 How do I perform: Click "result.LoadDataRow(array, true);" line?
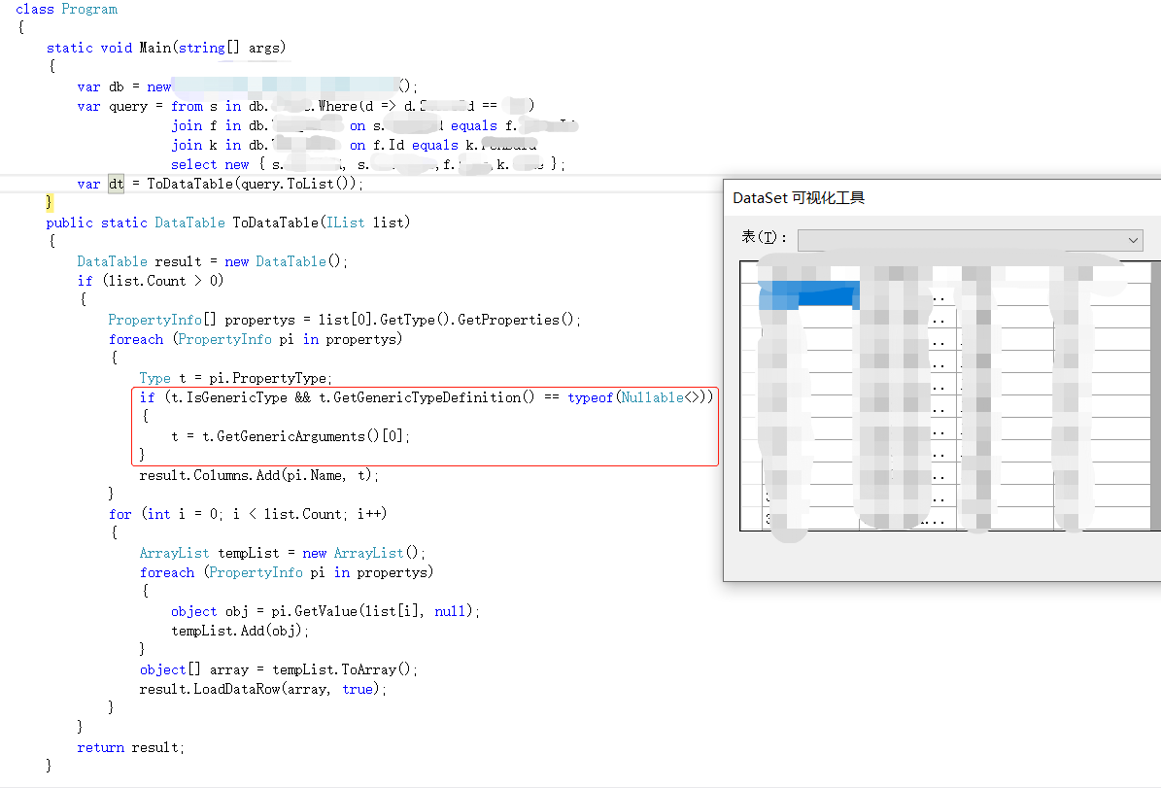tap(263, 689)
